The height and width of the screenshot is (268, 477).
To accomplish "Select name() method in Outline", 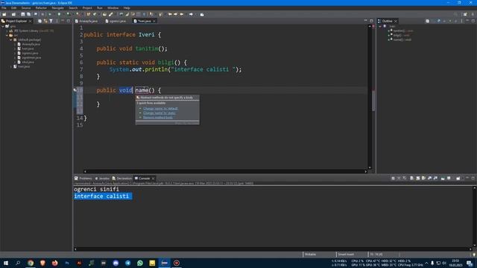I will click(402, 39).
